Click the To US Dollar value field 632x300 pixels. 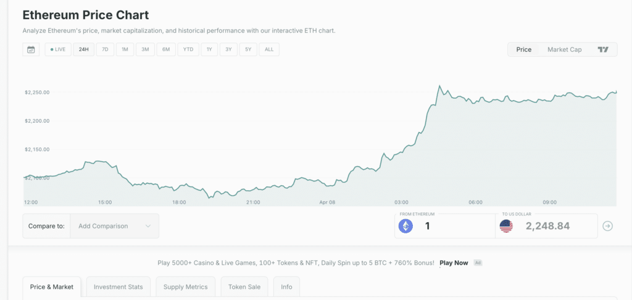[546, 227]
